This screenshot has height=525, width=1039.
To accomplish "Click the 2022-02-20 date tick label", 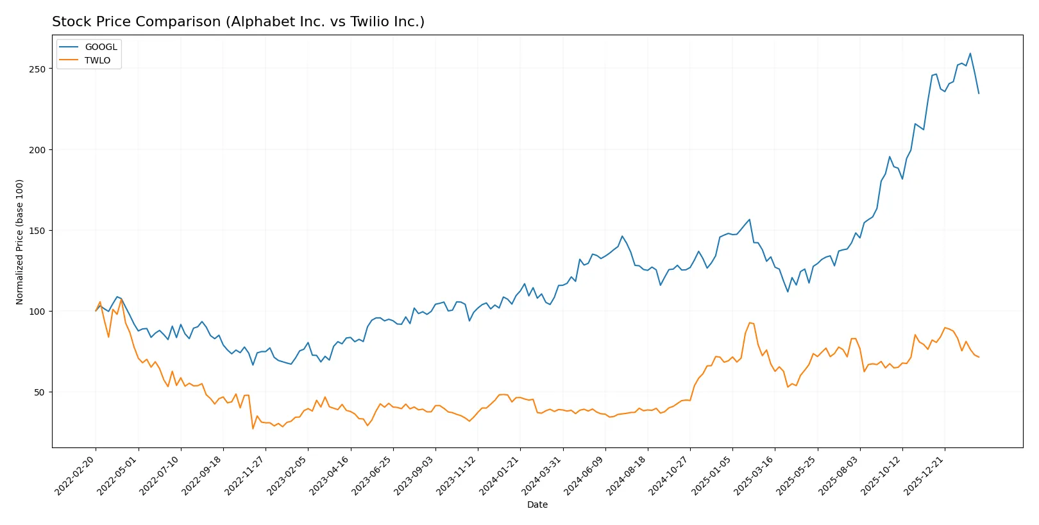I will point(76,475).
